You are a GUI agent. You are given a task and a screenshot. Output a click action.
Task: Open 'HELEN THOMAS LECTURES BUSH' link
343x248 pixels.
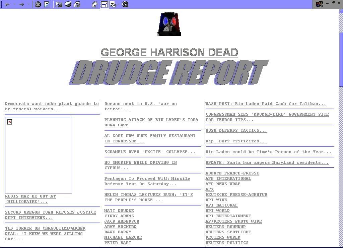[149, 197]
